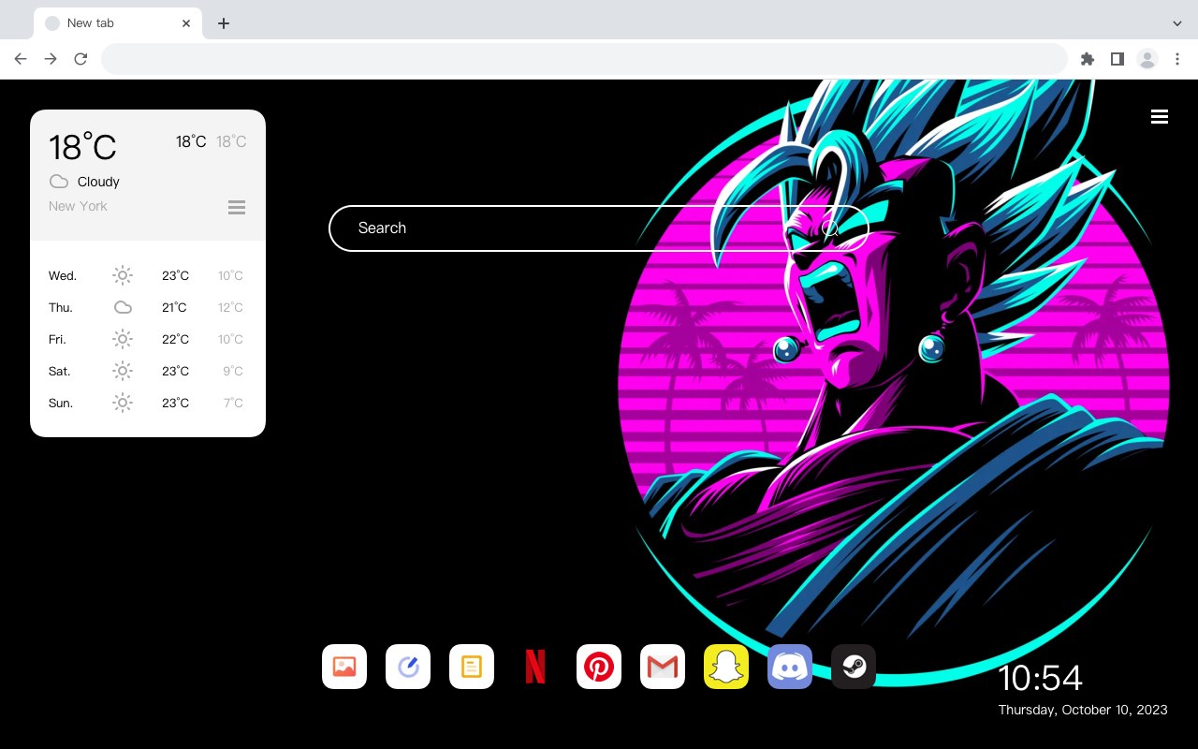Open the hamburger menu at page corner
The height and width of the screenshot is (749, 1198).
[1160, 116]
